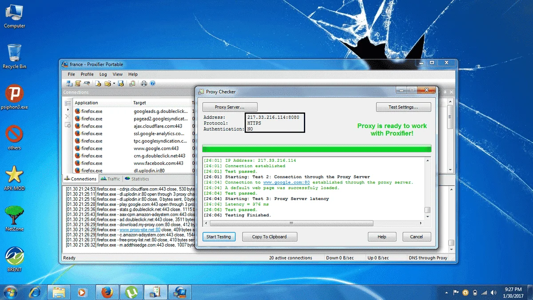Viewport: 533px width, 300px height.
Task: Switch to the Connections tab
Action: (80, 179)
